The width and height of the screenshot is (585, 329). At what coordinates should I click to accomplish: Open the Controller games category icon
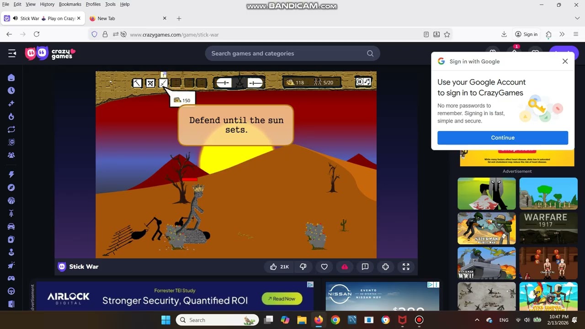(x=11, y=278)
